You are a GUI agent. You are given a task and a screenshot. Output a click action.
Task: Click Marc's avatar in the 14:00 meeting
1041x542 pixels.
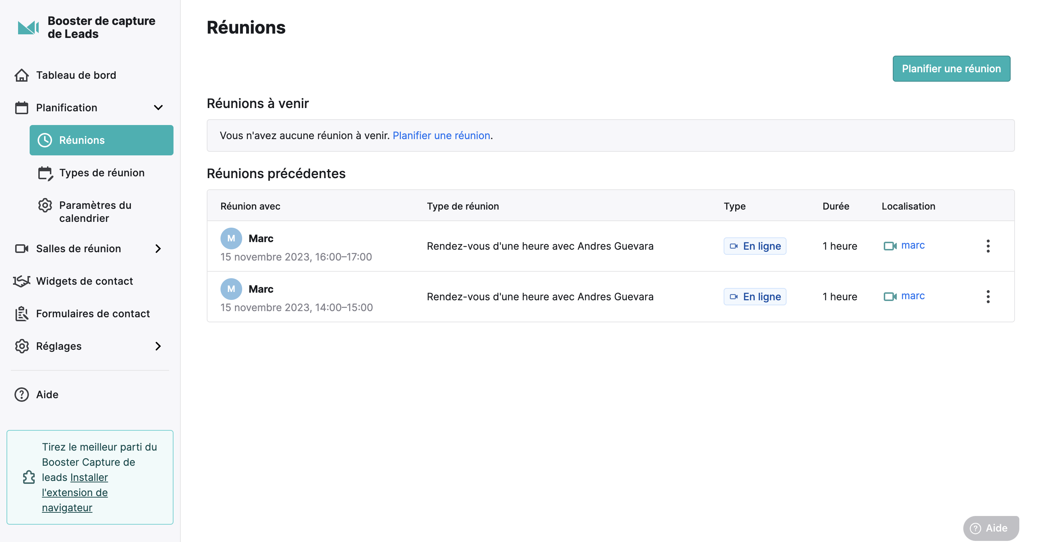(x=231, y=289)
